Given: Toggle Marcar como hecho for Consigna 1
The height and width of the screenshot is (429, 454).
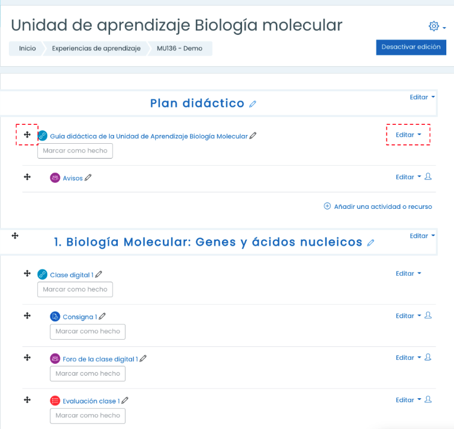Looking at the screenshot, I should point(88,331).
